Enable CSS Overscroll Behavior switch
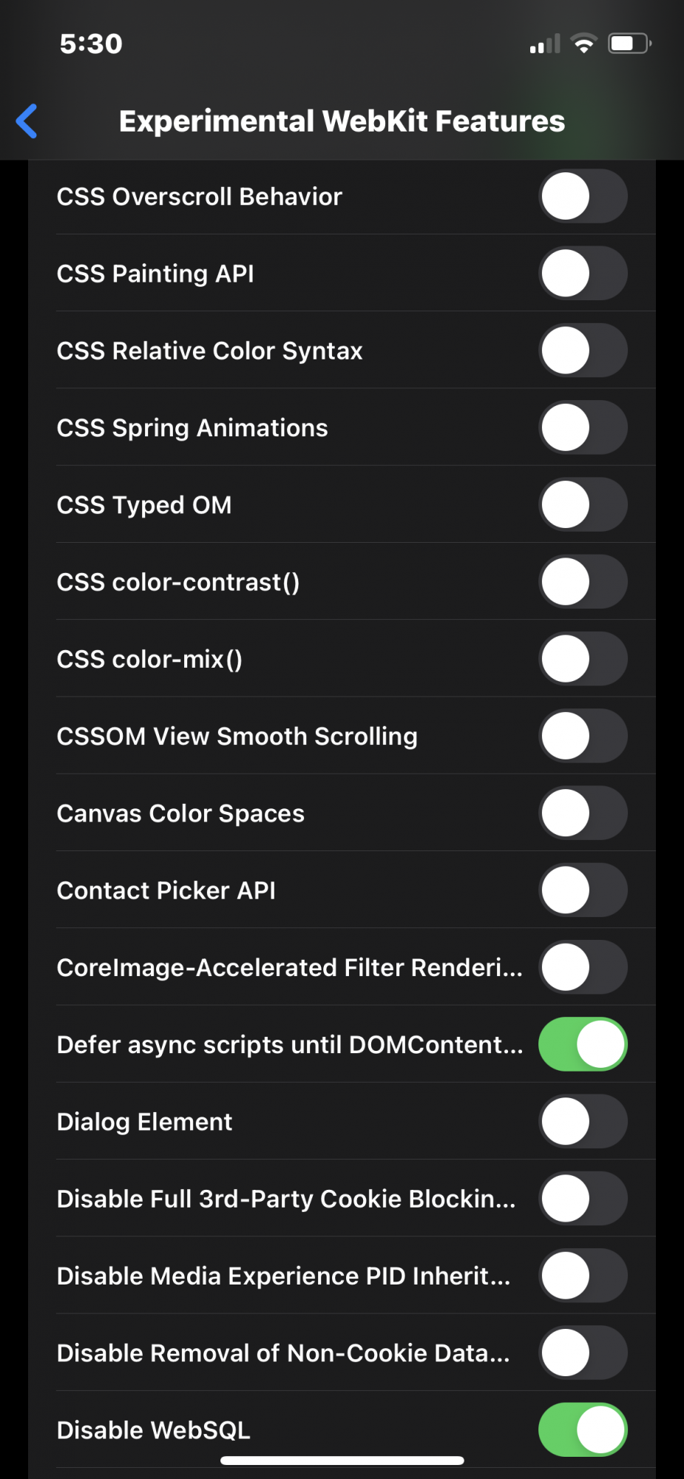The image size is (684, 1479). point(583,197)
